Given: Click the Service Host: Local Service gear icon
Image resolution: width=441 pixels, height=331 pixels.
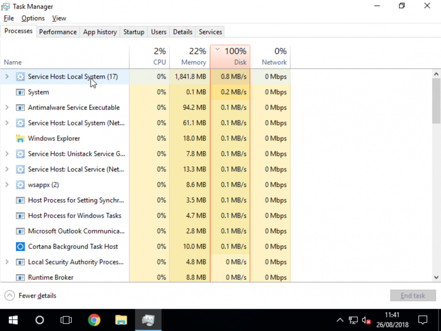Looking at the screenshot, I should pyautogui.click(x=20, y=169).
